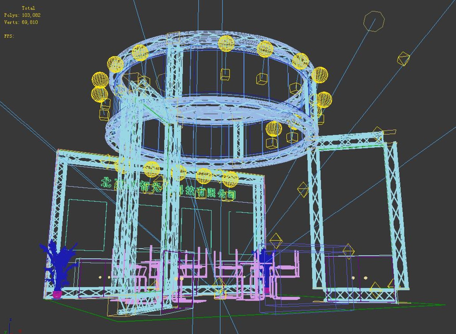Click the yellow cube helper beside the octagon

tap(403, 59)
